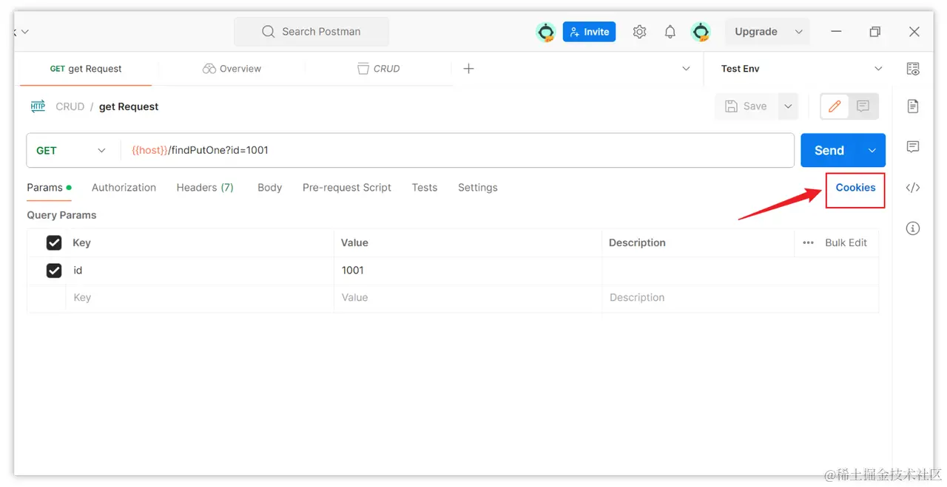This screenshot has width=947, height=487.
Task: Open the documentation icon in right sidebar
Action: (913, 106)
